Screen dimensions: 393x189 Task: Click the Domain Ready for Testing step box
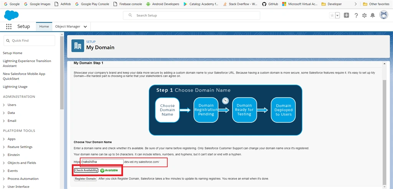pos(244,110)
